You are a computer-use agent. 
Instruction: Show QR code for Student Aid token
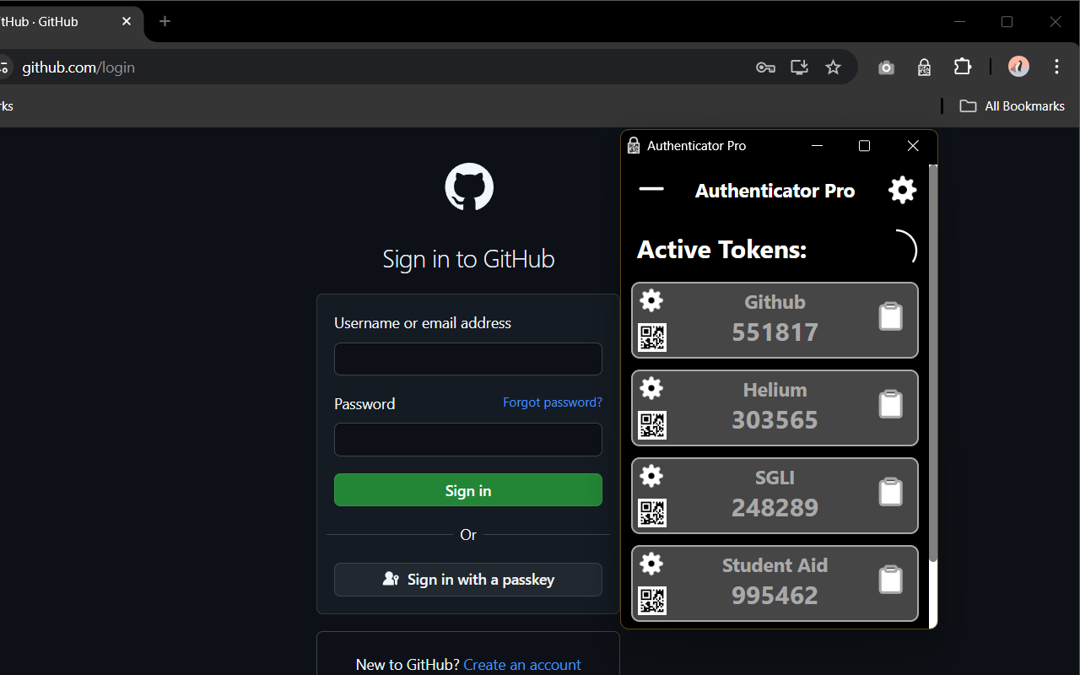coord(652,601)
